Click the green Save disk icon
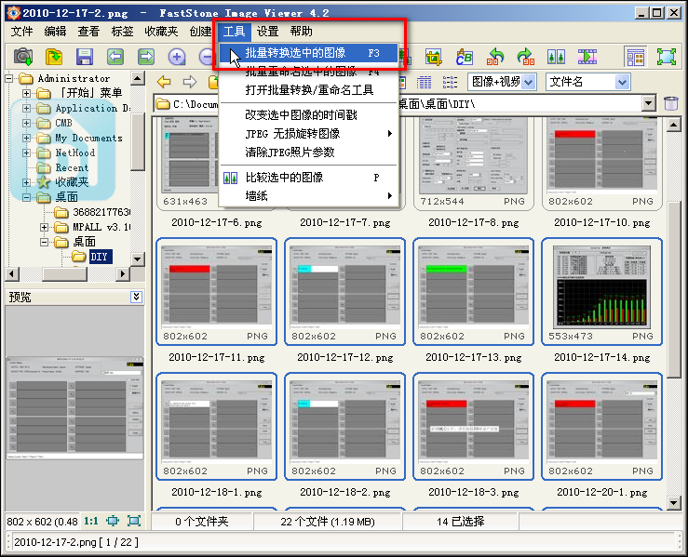The image size is (688, 557). 85,57
